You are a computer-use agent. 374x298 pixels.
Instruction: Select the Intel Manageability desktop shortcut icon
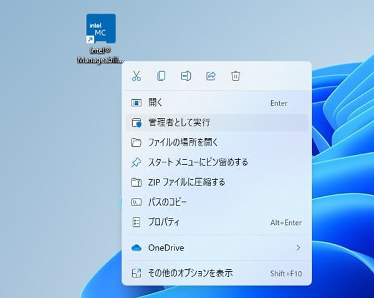(101, 29)
